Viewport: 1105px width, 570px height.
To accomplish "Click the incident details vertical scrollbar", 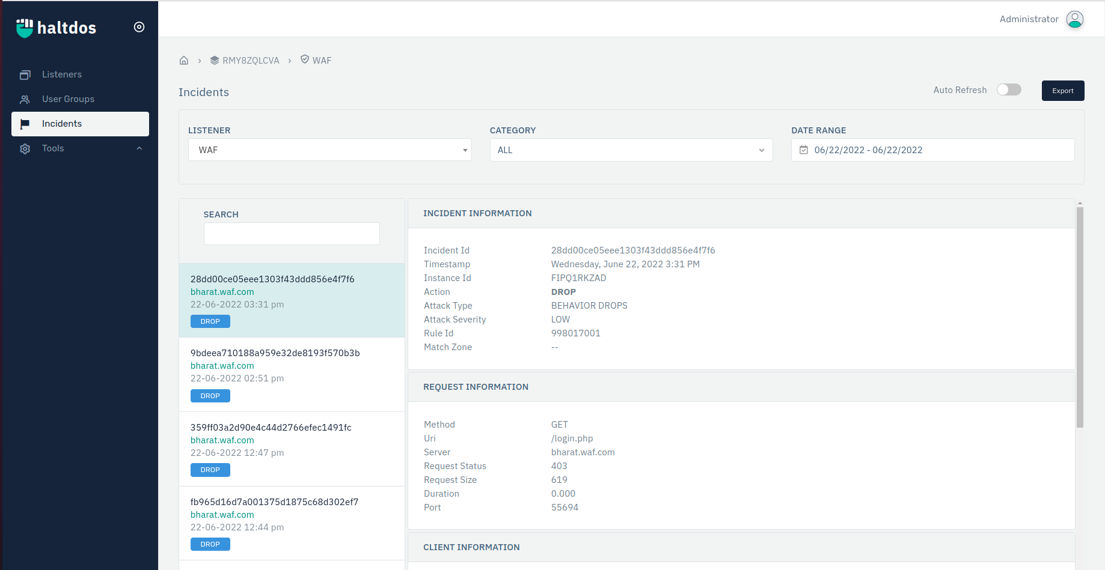I will point(1080,318).
